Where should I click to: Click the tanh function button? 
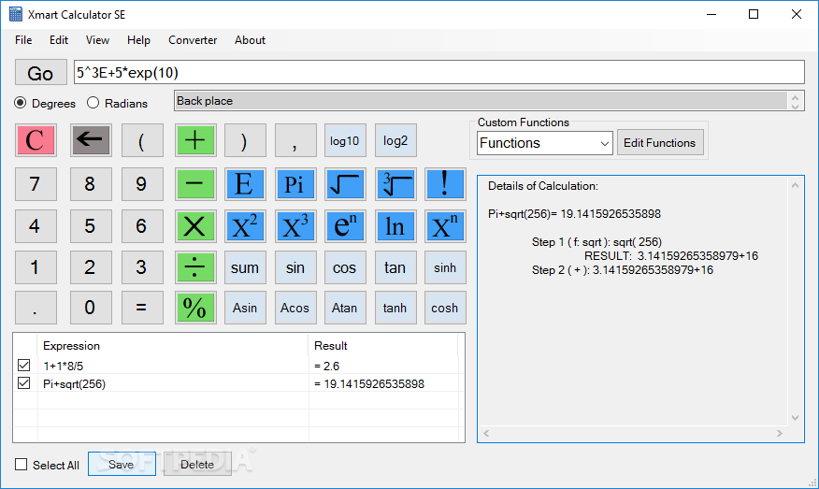[395, 308]
